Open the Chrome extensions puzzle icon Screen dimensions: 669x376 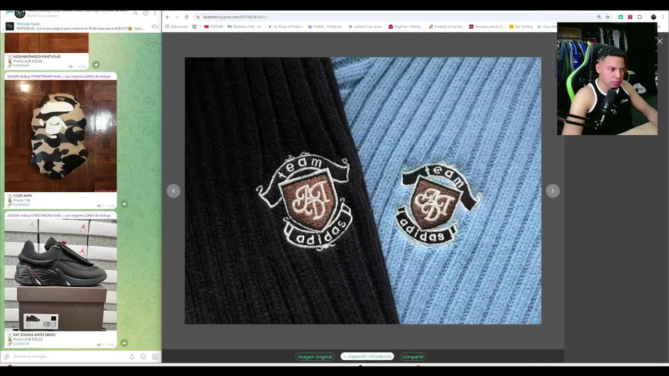click(639, 17)
